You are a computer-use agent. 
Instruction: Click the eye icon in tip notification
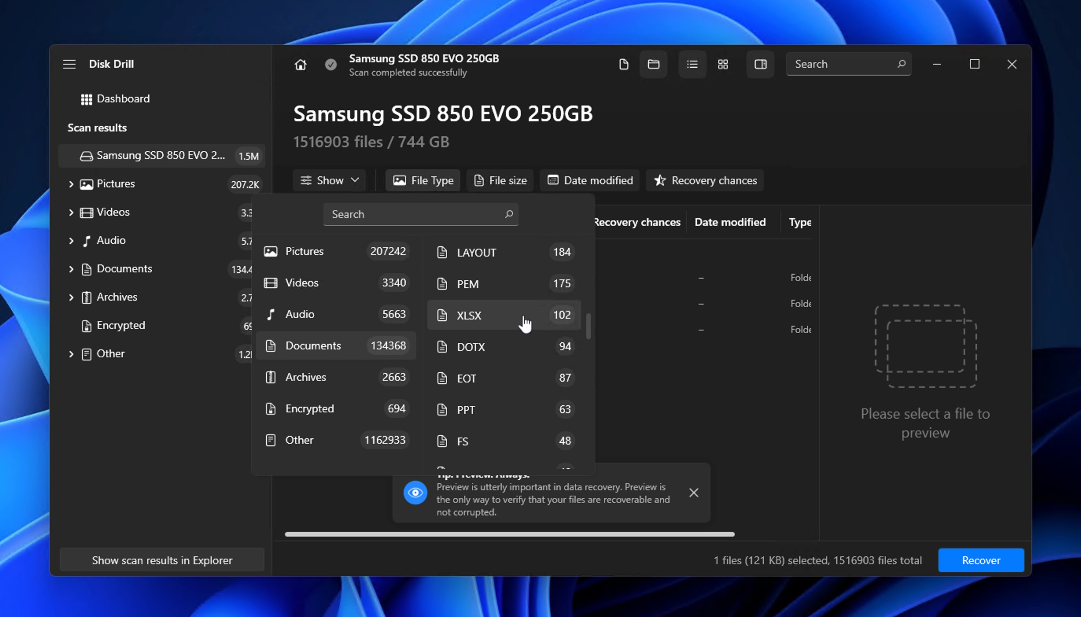[x=415, y=492]
